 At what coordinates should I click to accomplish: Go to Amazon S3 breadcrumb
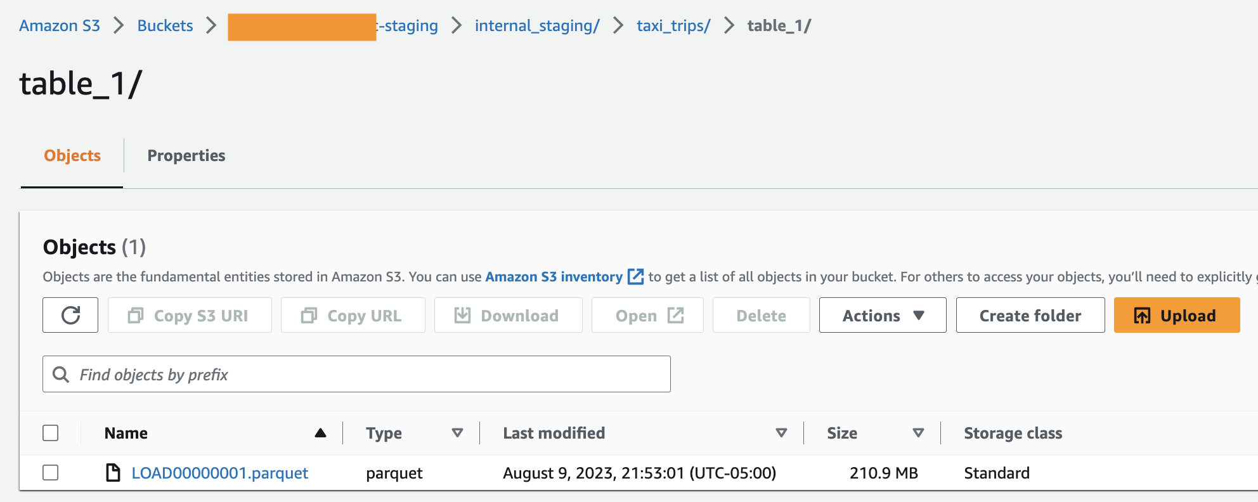(60, 26)
